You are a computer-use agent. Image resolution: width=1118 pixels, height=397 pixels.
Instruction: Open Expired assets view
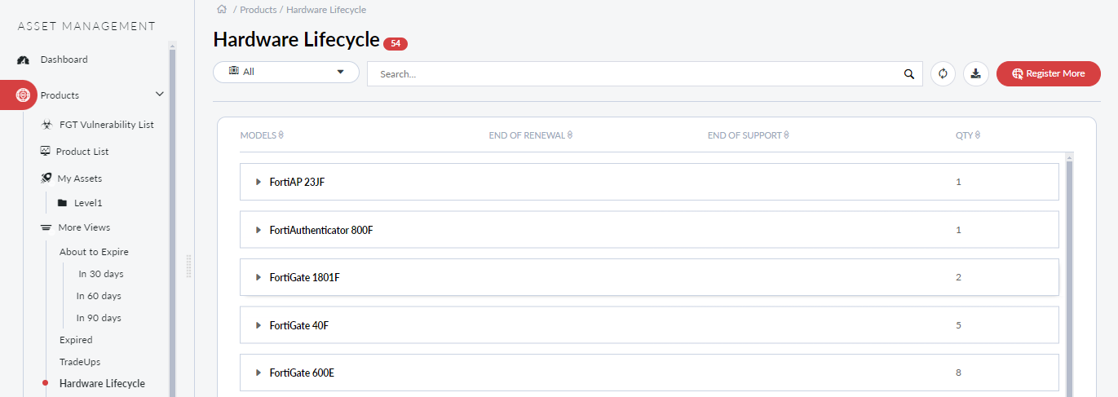click(x=76, y=340)
